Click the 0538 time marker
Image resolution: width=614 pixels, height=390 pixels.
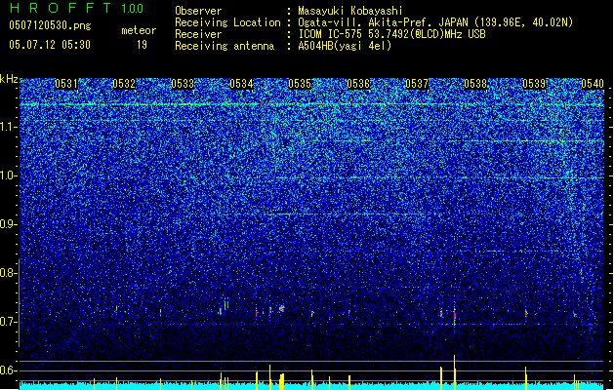[475, 84]
